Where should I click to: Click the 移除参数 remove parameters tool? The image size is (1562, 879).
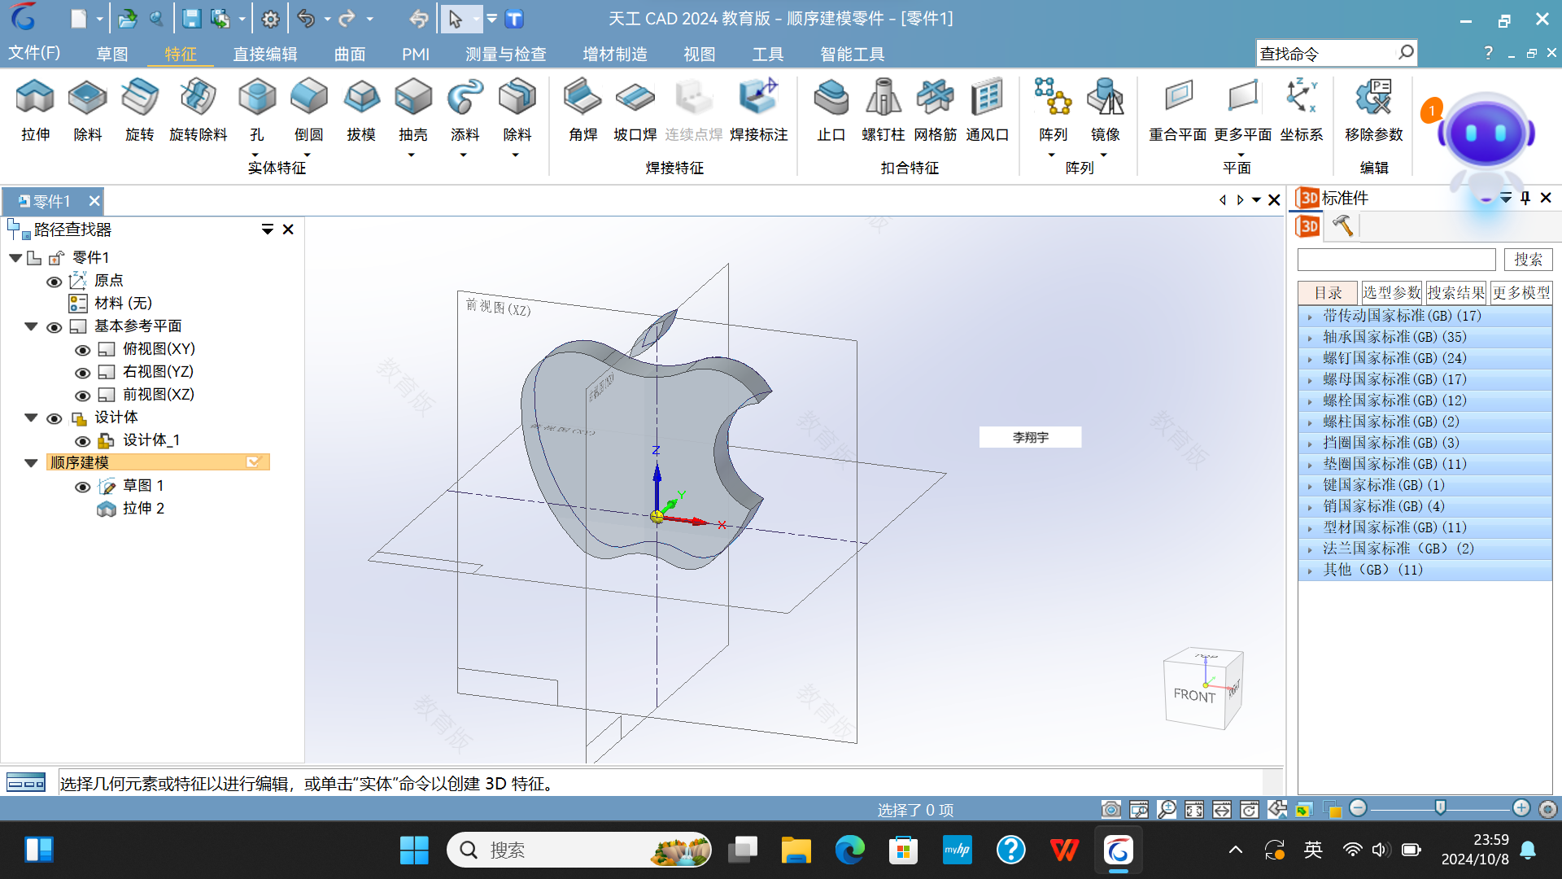[x=1374, y=109]
